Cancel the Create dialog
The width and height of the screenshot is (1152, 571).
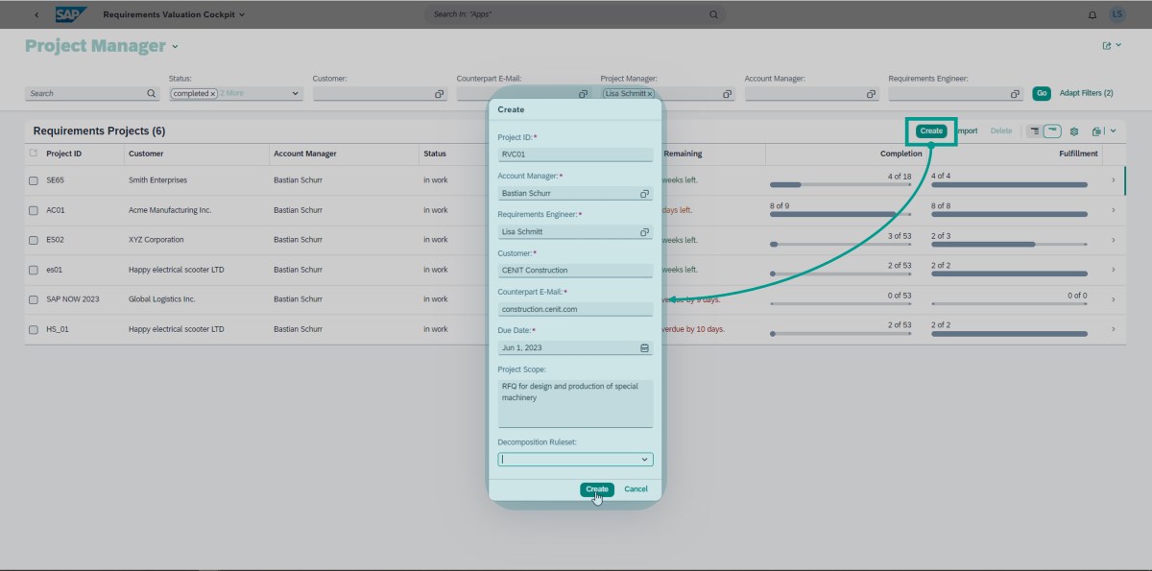pyautogui.click(x=636, y=489)
